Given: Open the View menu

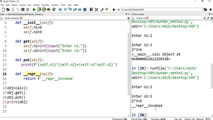Looking at the screenshot, I should [x=70, y=5].
